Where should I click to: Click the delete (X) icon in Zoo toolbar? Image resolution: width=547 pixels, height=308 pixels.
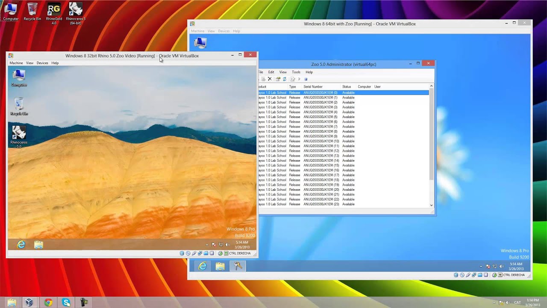[270, 79]
